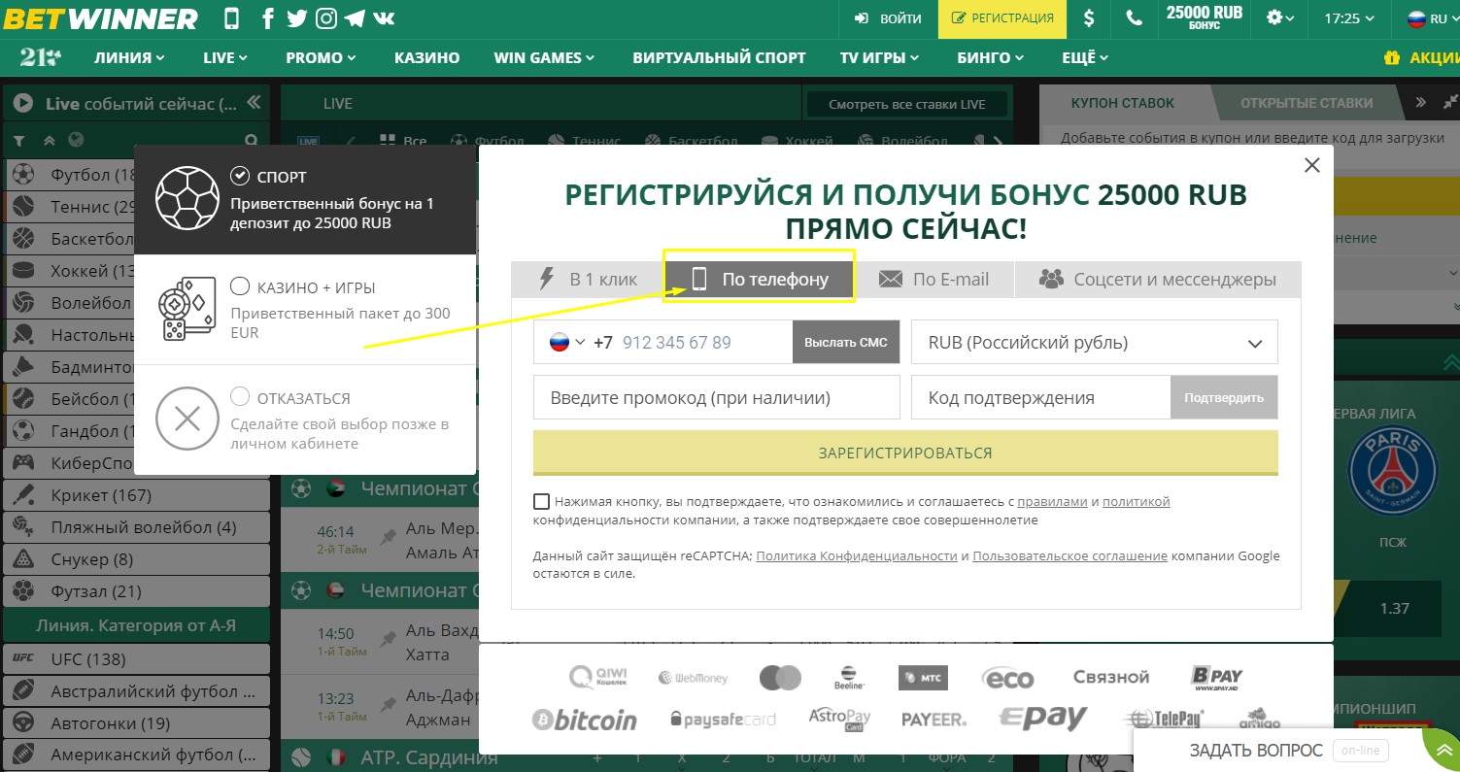Select PAYEER payment logo

tap(934, 720)
